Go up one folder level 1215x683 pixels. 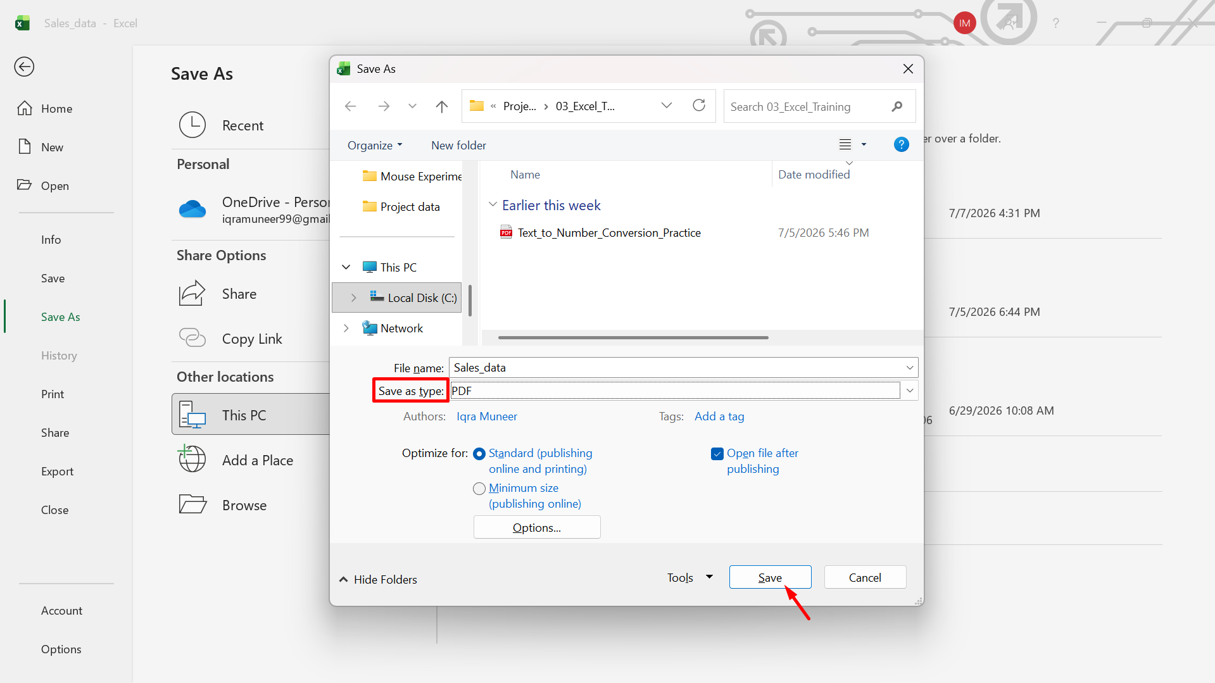click(x=442, y=106)
